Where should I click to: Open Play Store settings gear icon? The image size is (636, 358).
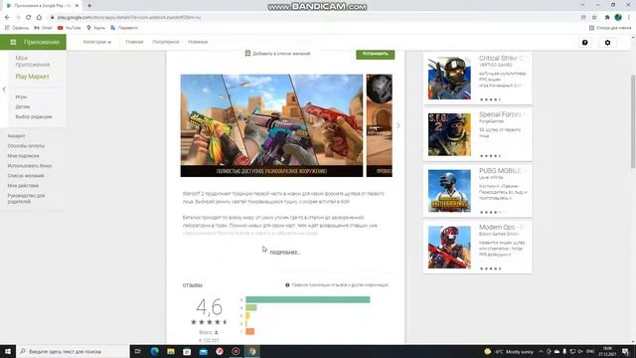coord(607,43)
